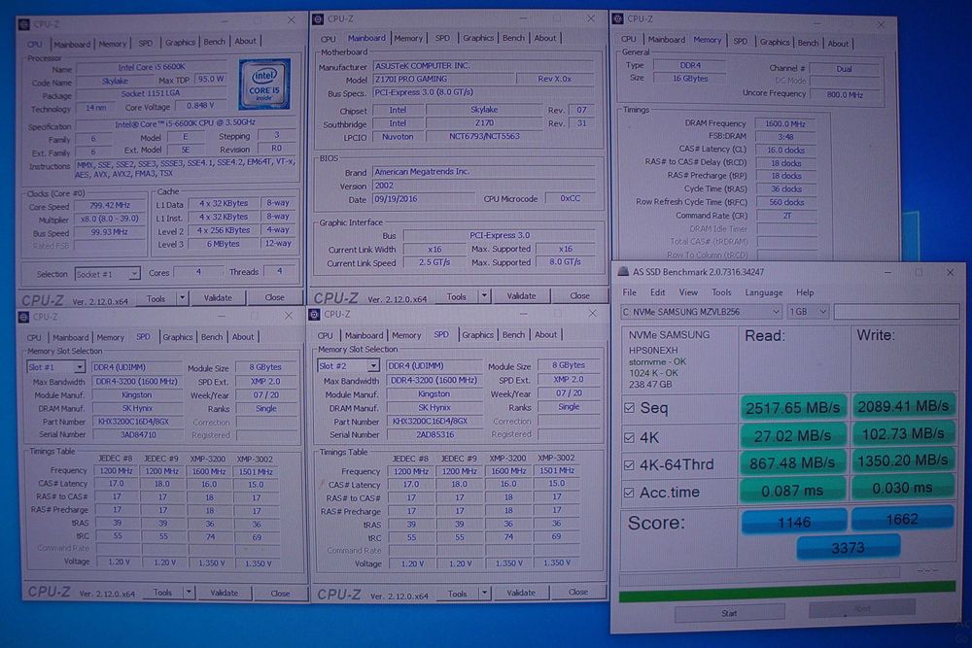The image size is (972, 648).
Task: Click the total score 3373
Action: pos(848,548)
